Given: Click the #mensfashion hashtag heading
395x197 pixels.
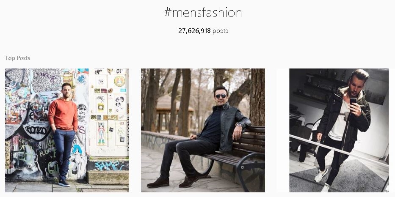Looking at the screenshot, I should tap(203, 13).
